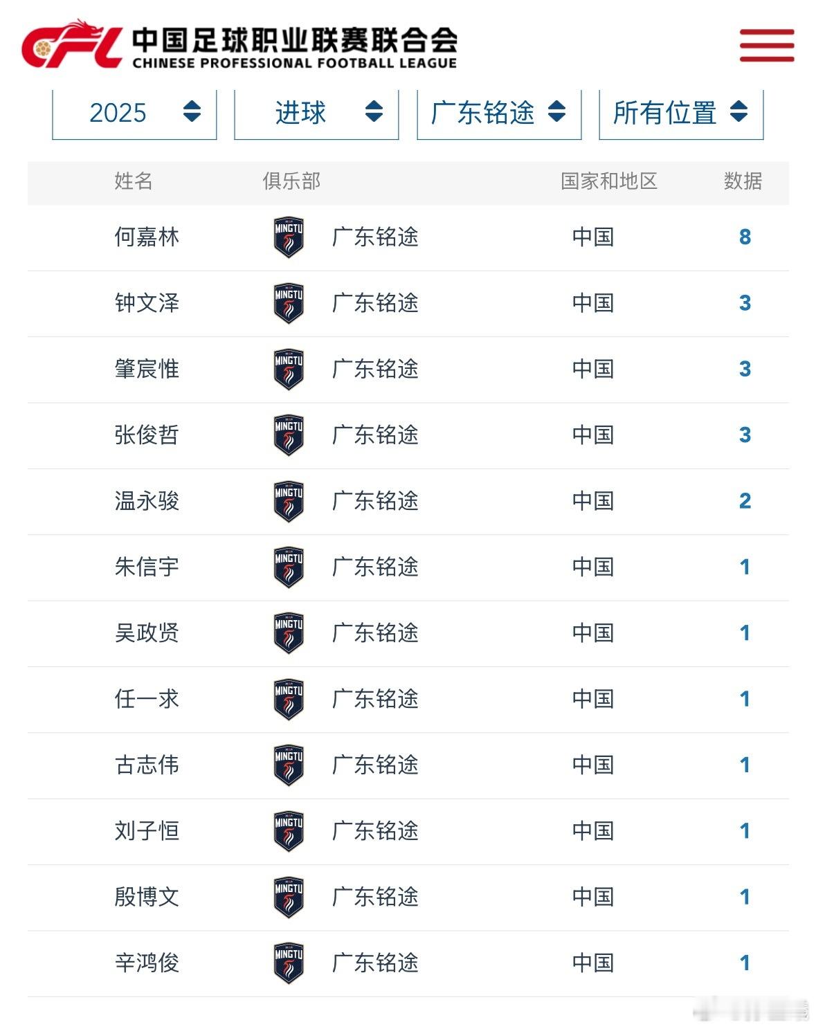Click Mingtu club badge beside 温永骏
This screenshot has height=1029, width=816.
pyautogui.click(x=289, y=502)
